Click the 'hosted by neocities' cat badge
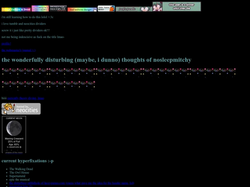250x187 pixels. (21, 109)
